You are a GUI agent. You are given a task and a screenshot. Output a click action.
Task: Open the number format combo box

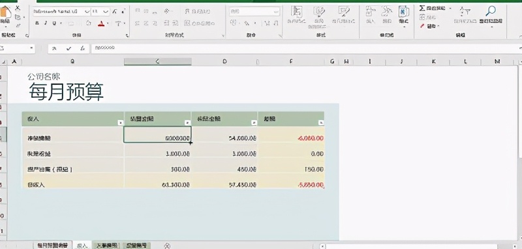pyautogui.click(x=254, y=11)
